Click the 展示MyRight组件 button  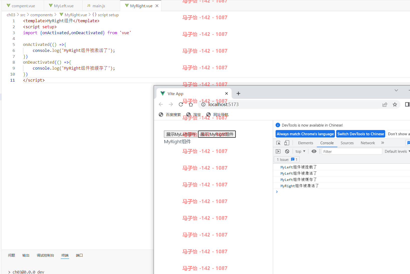(217, 134)
